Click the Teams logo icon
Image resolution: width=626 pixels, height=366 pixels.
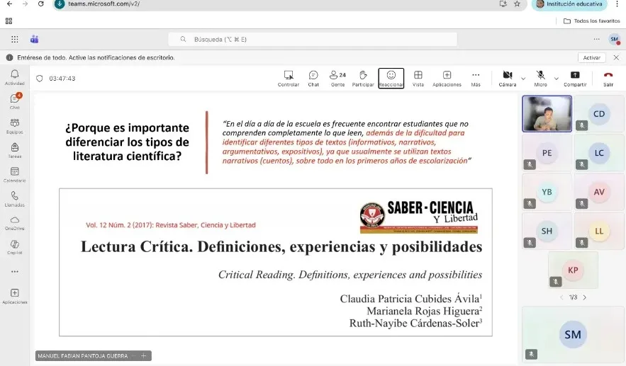[x=34, y=39]
